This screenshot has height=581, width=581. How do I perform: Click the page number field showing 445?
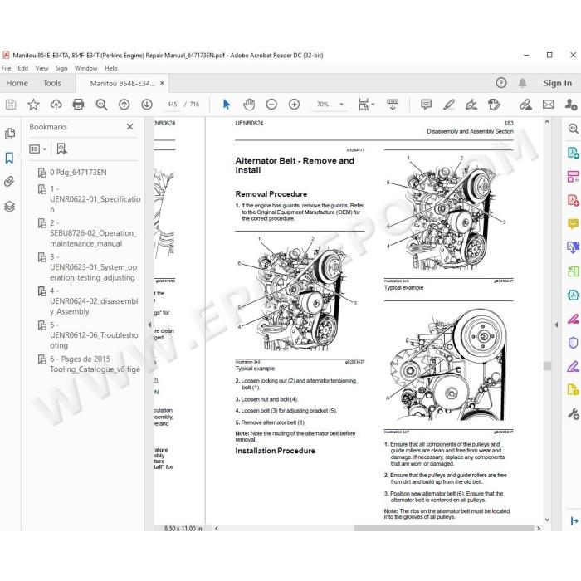(x=173, y=105)
